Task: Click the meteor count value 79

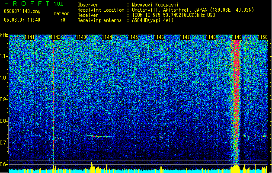Action: point(63,20)
